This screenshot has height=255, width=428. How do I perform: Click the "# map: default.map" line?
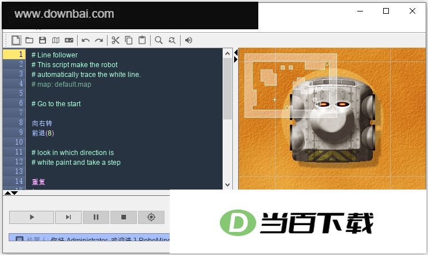[x=61, y=84]
